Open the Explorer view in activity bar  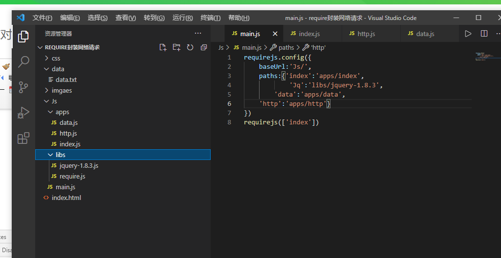coord(23,37)
